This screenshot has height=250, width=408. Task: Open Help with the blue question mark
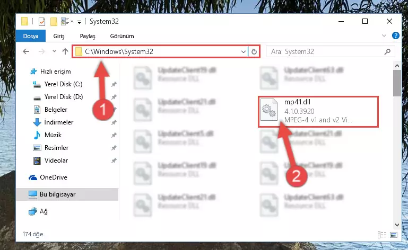[x=395, y=35]
